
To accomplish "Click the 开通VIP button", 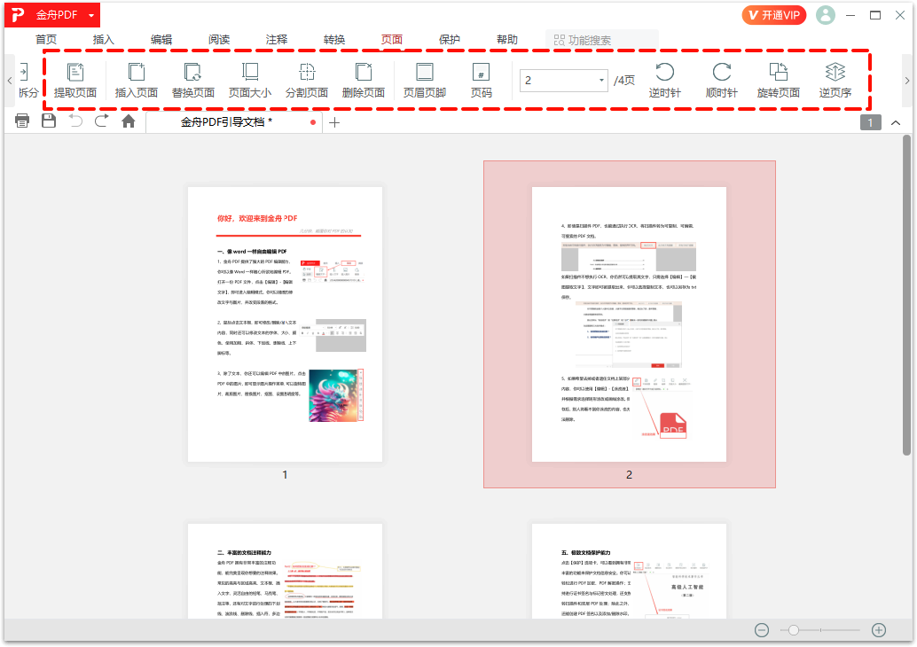I will coord(773,15).
